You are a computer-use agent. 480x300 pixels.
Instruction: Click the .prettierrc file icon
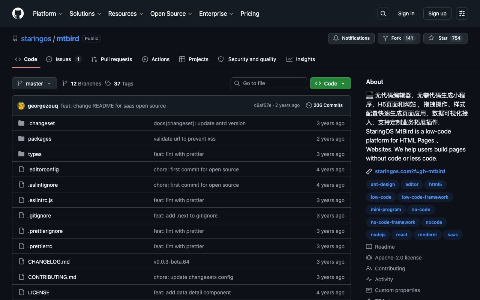[21, 246]
